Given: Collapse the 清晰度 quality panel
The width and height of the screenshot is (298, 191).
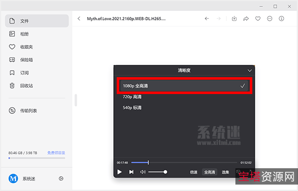Looking at the screenshot, I should [249, 71].
